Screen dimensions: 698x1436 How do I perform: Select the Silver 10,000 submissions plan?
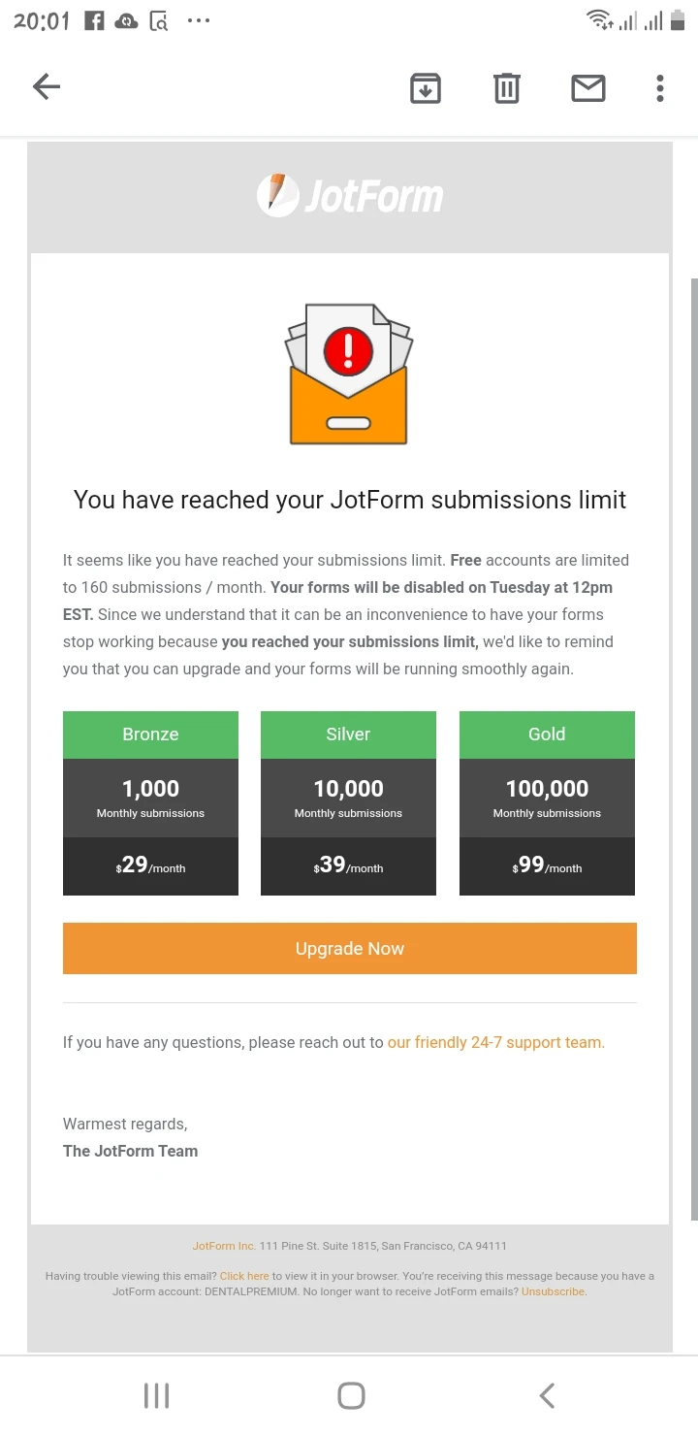348,802
